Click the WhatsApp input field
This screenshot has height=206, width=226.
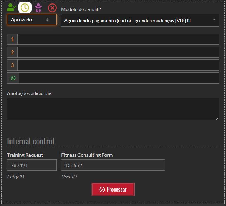pyautogui.click(x=119, y=78)
